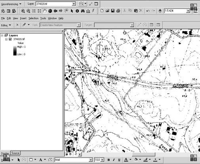Activate the Pan hand tool
The height and width of the screenshot is (164, 200).
[45, 11]
